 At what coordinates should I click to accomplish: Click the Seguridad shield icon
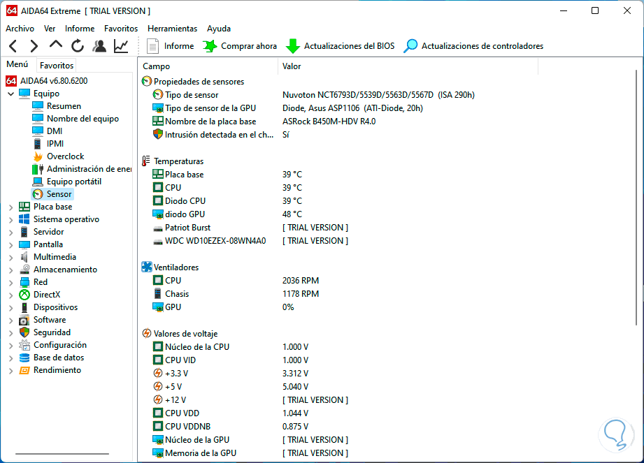click(24, 332)
